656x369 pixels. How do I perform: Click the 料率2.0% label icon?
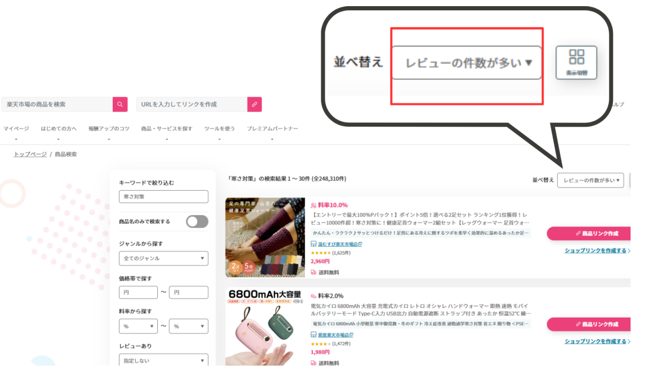click(x=314, y=296)
